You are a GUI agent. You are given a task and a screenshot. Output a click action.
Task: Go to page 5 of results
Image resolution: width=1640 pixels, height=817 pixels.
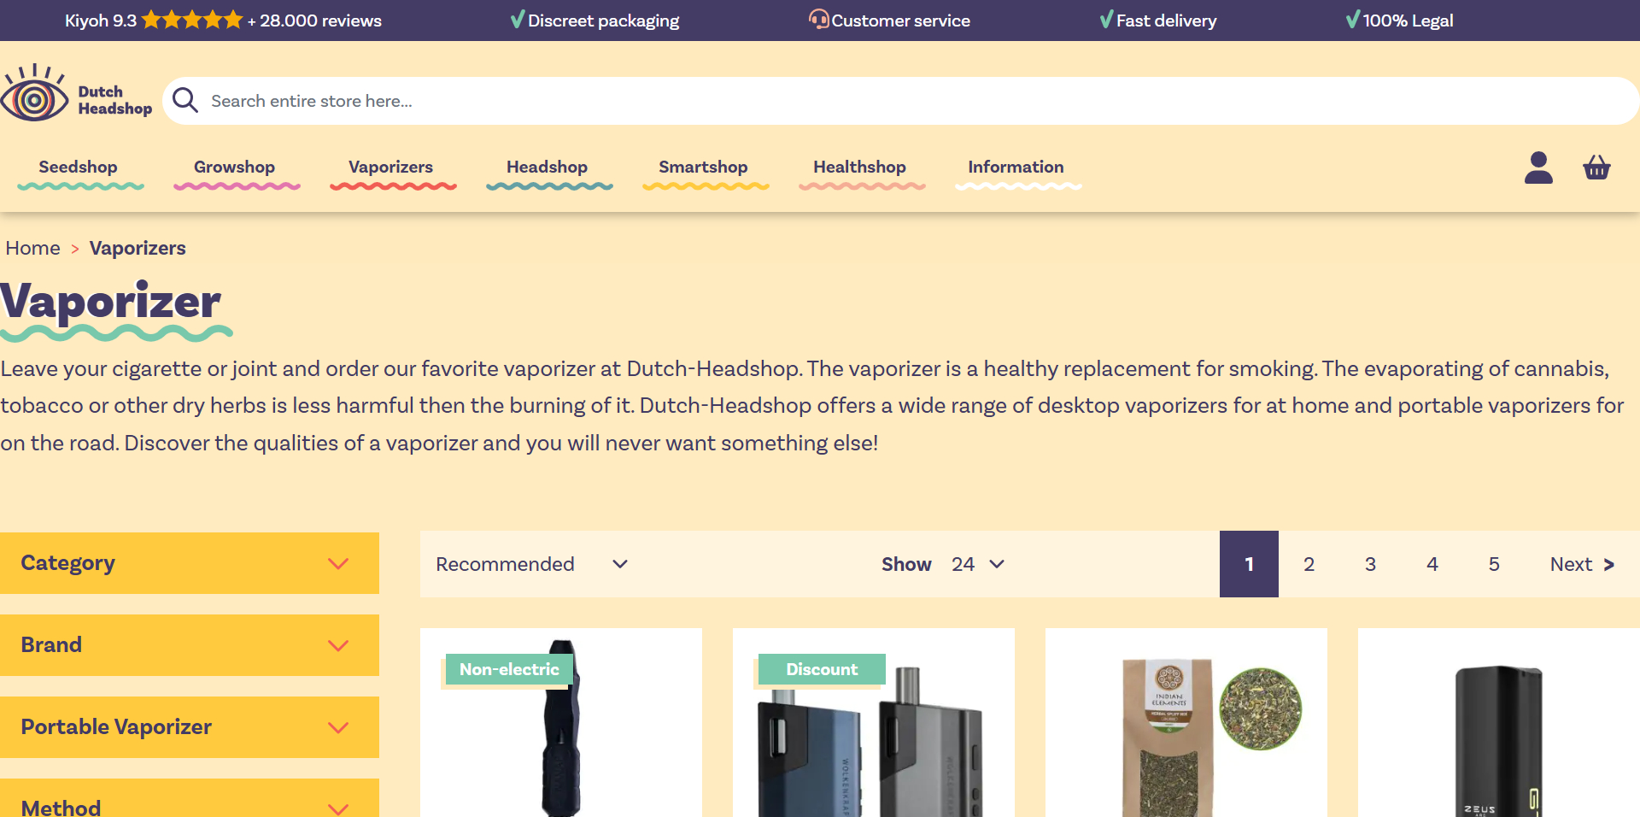(1494, 564)
